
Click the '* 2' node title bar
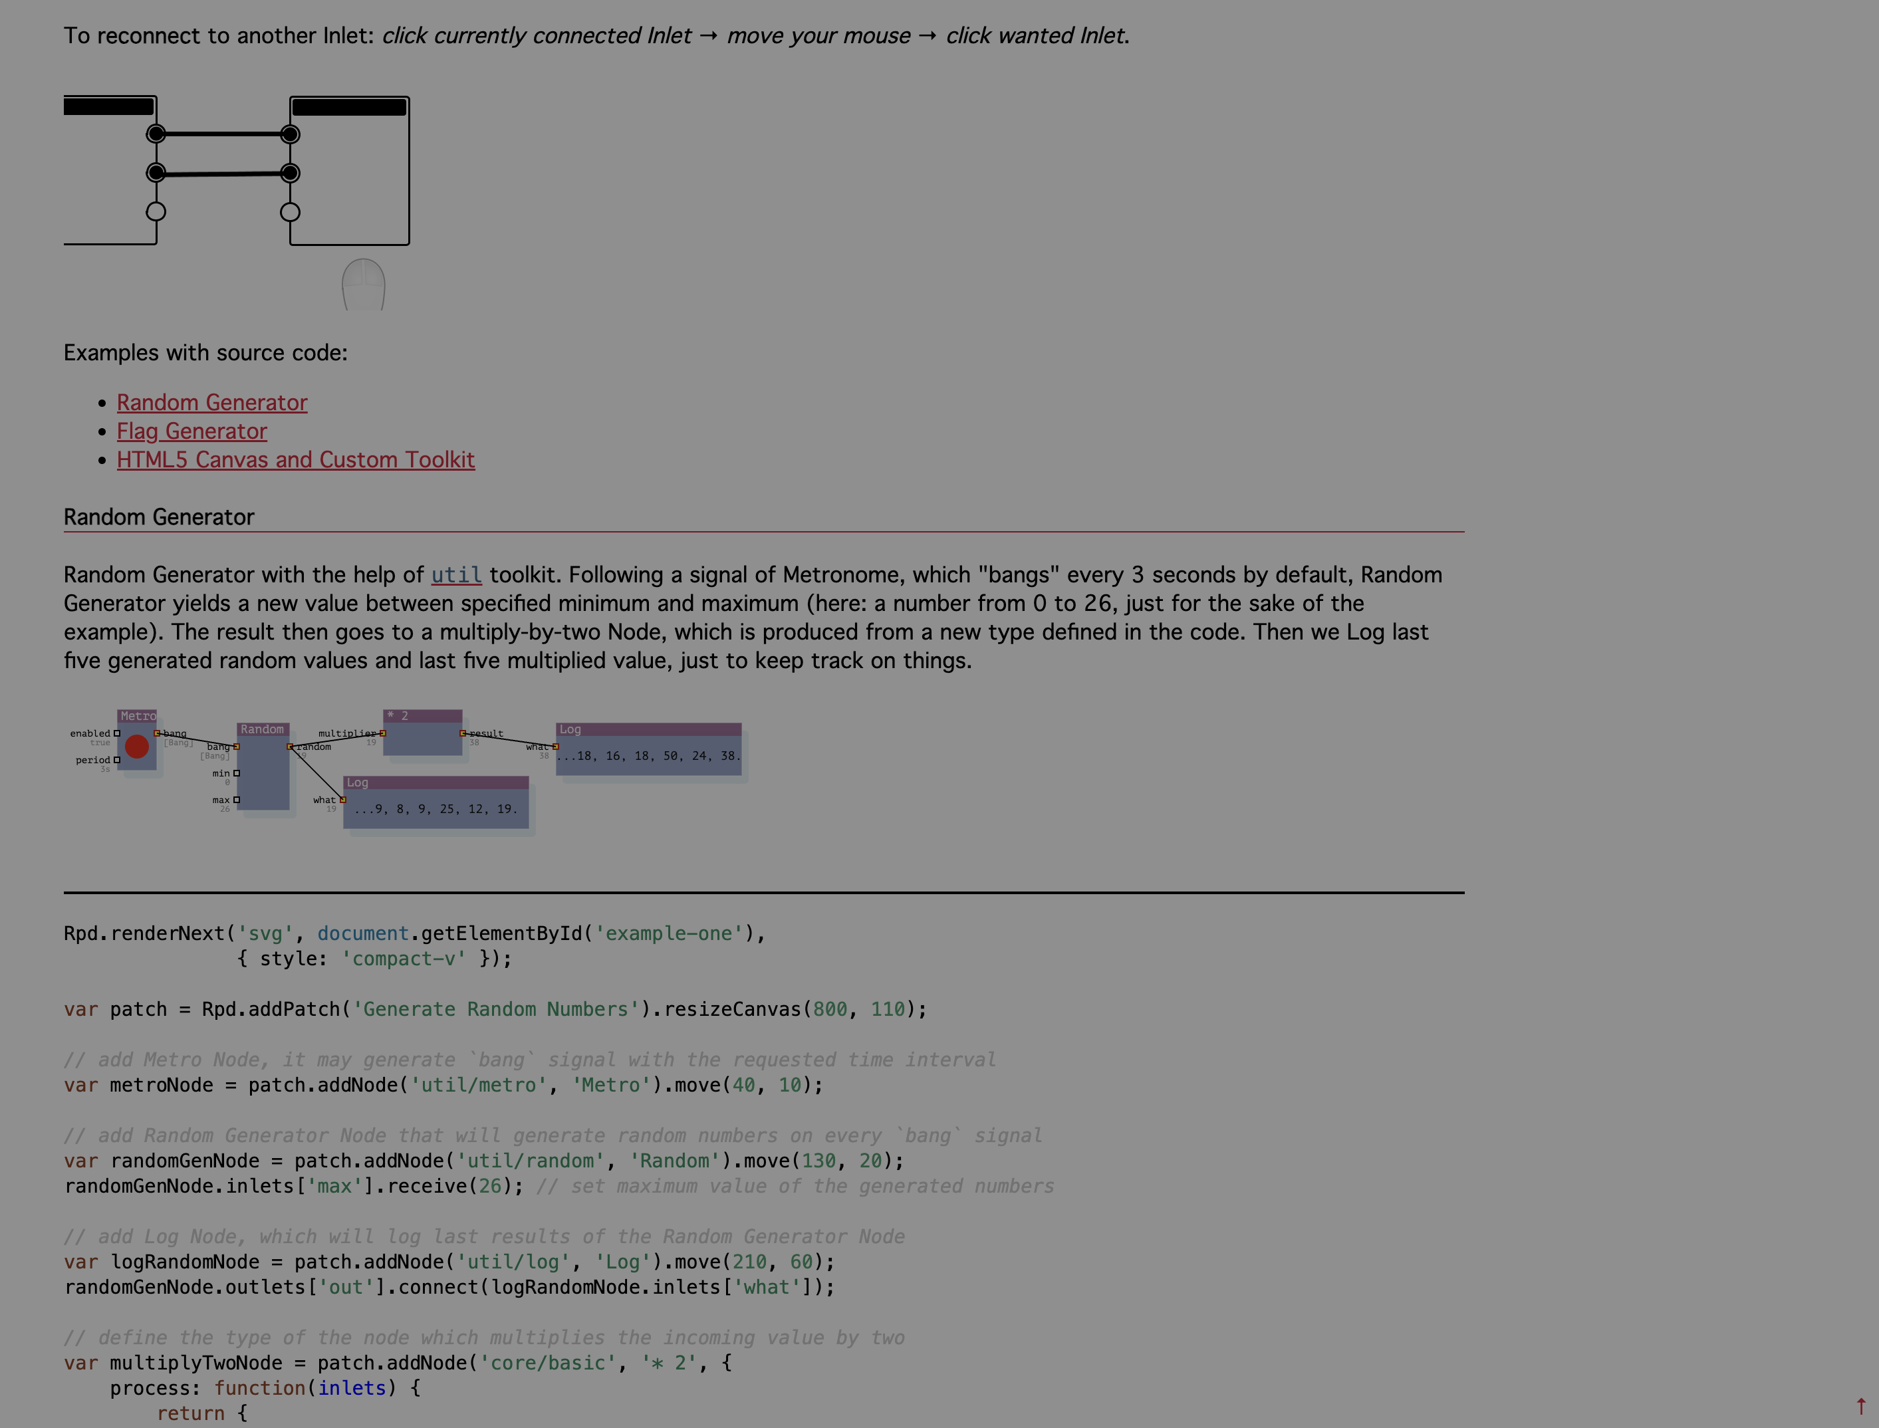(423, 716)
